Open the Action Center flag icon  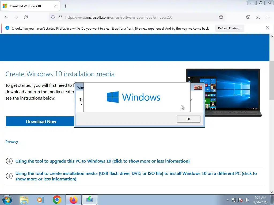(x=241, y=200)
